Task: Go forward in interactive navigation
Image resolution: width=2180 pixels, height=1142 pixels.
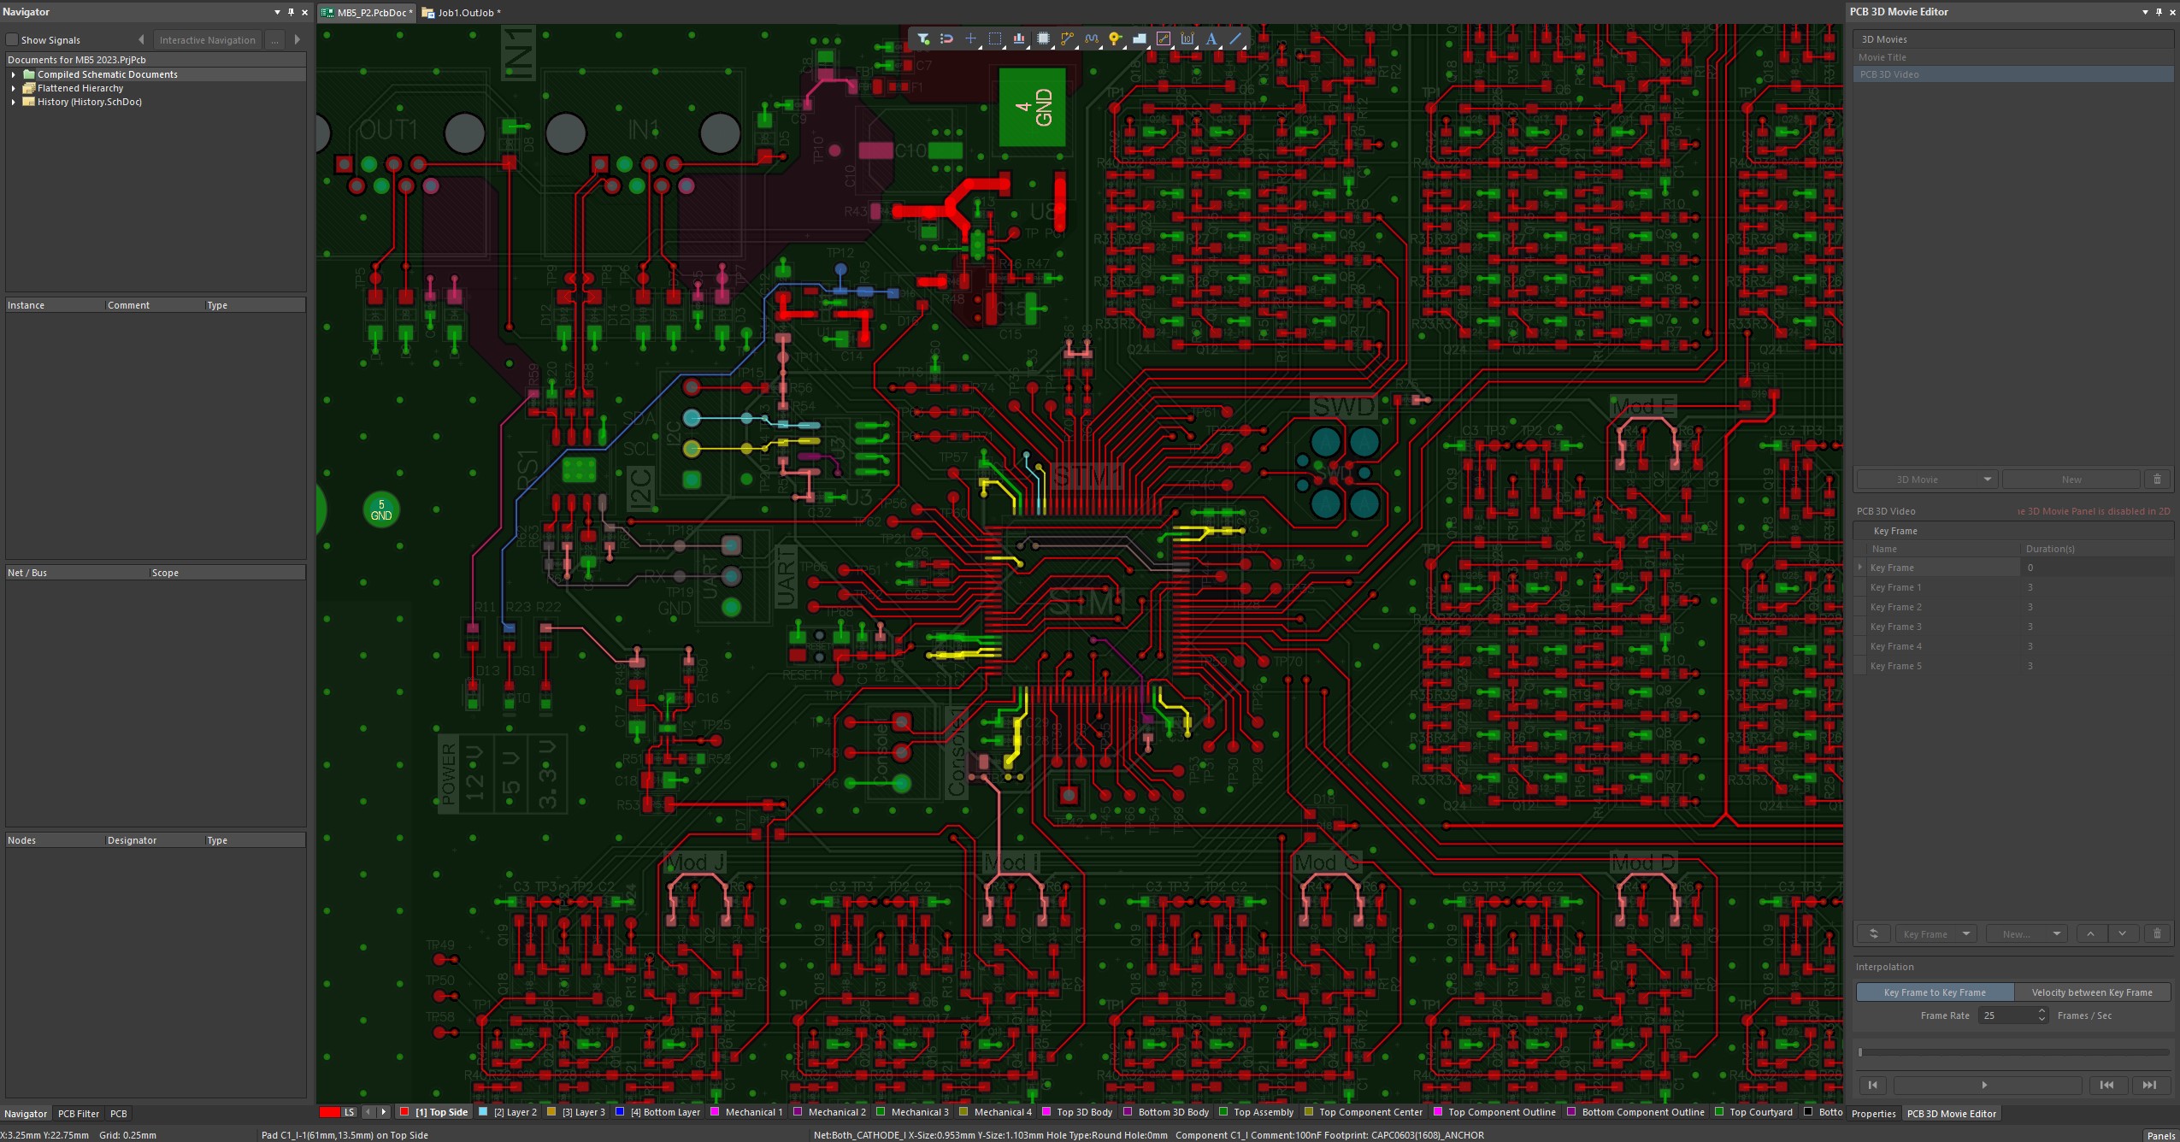Action: 297,39
